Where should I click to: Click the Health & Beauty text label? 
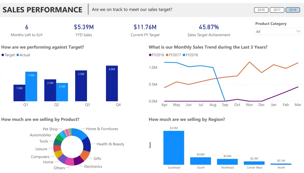[110, 144]
